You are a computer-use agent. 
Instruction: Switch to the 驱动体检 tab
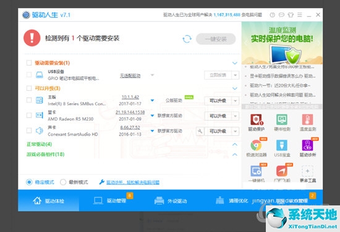coord(49,200)
